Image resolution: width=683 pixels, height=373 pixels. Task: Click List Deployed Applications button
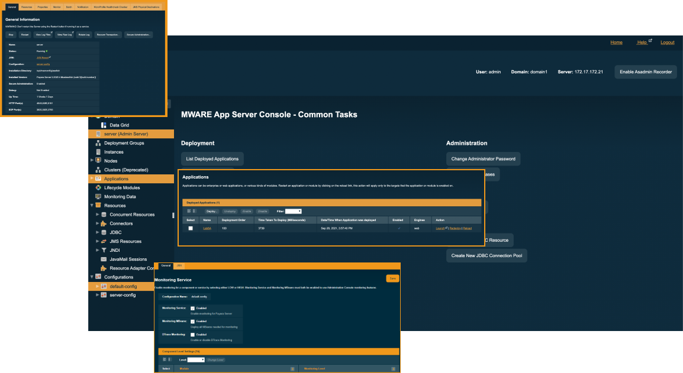[x=212, y=159]
